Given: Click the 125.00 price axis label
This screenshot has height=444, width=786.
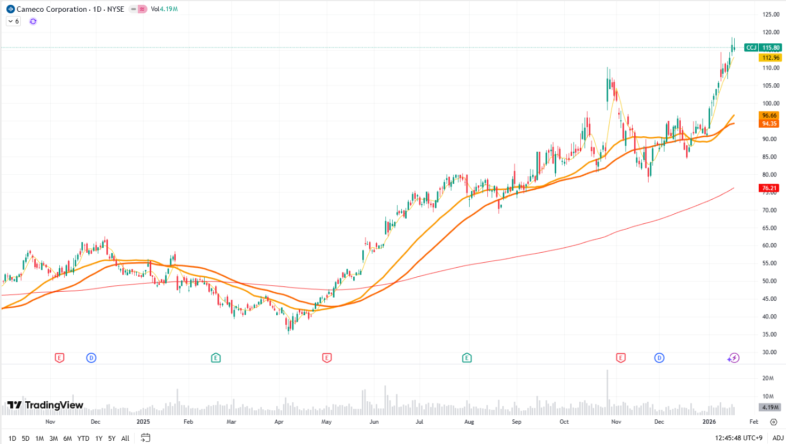Looking at the screenshot, I should click(771, 14).
